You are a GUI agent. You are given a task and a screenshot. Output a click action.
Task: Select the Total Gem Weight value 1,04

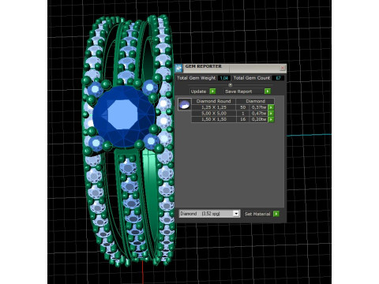coord(224,78)
